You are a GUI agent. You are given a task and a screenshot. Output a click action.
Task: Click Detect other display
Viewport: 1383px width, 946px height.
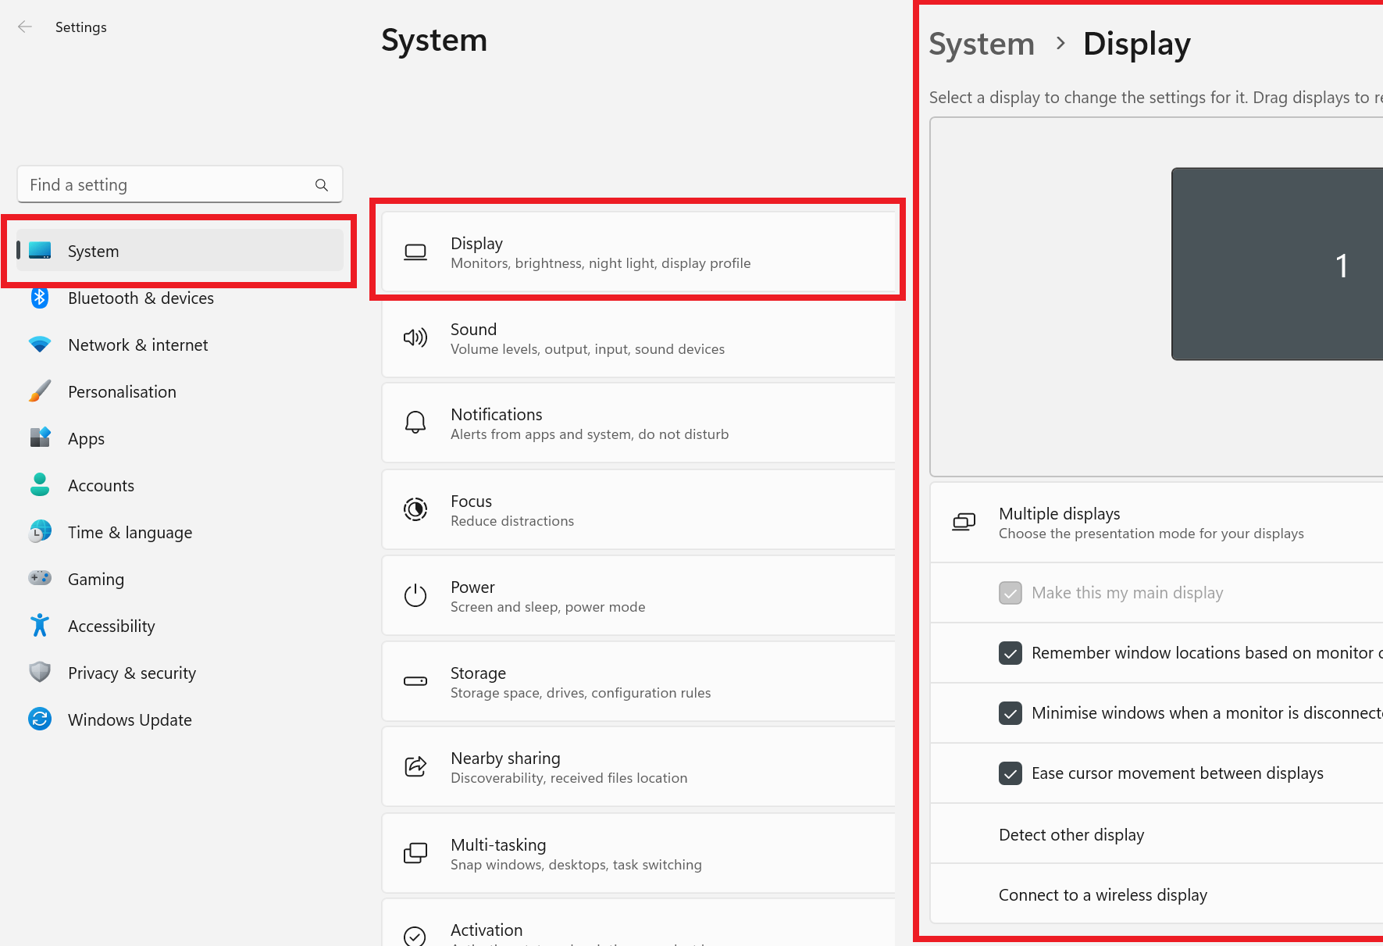point(1071,835)
